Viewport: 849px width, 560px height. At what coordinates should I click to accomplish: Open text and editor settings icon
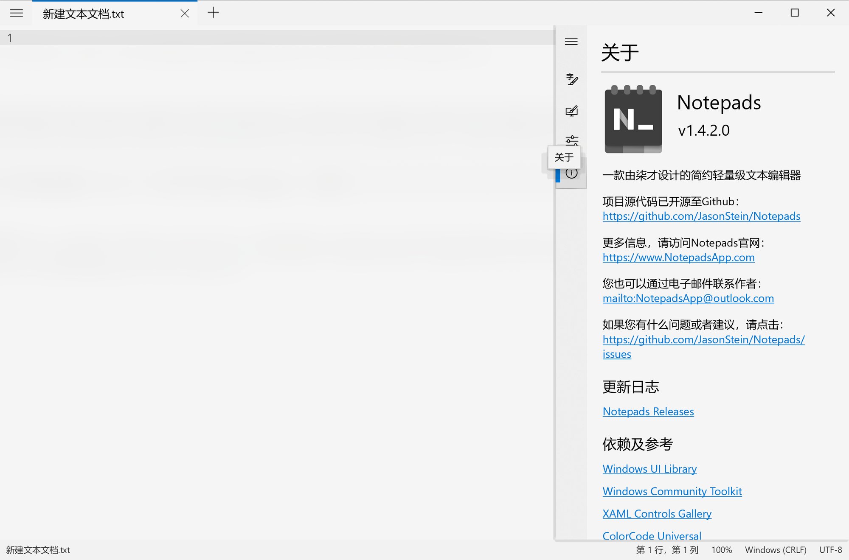point(571,79)
